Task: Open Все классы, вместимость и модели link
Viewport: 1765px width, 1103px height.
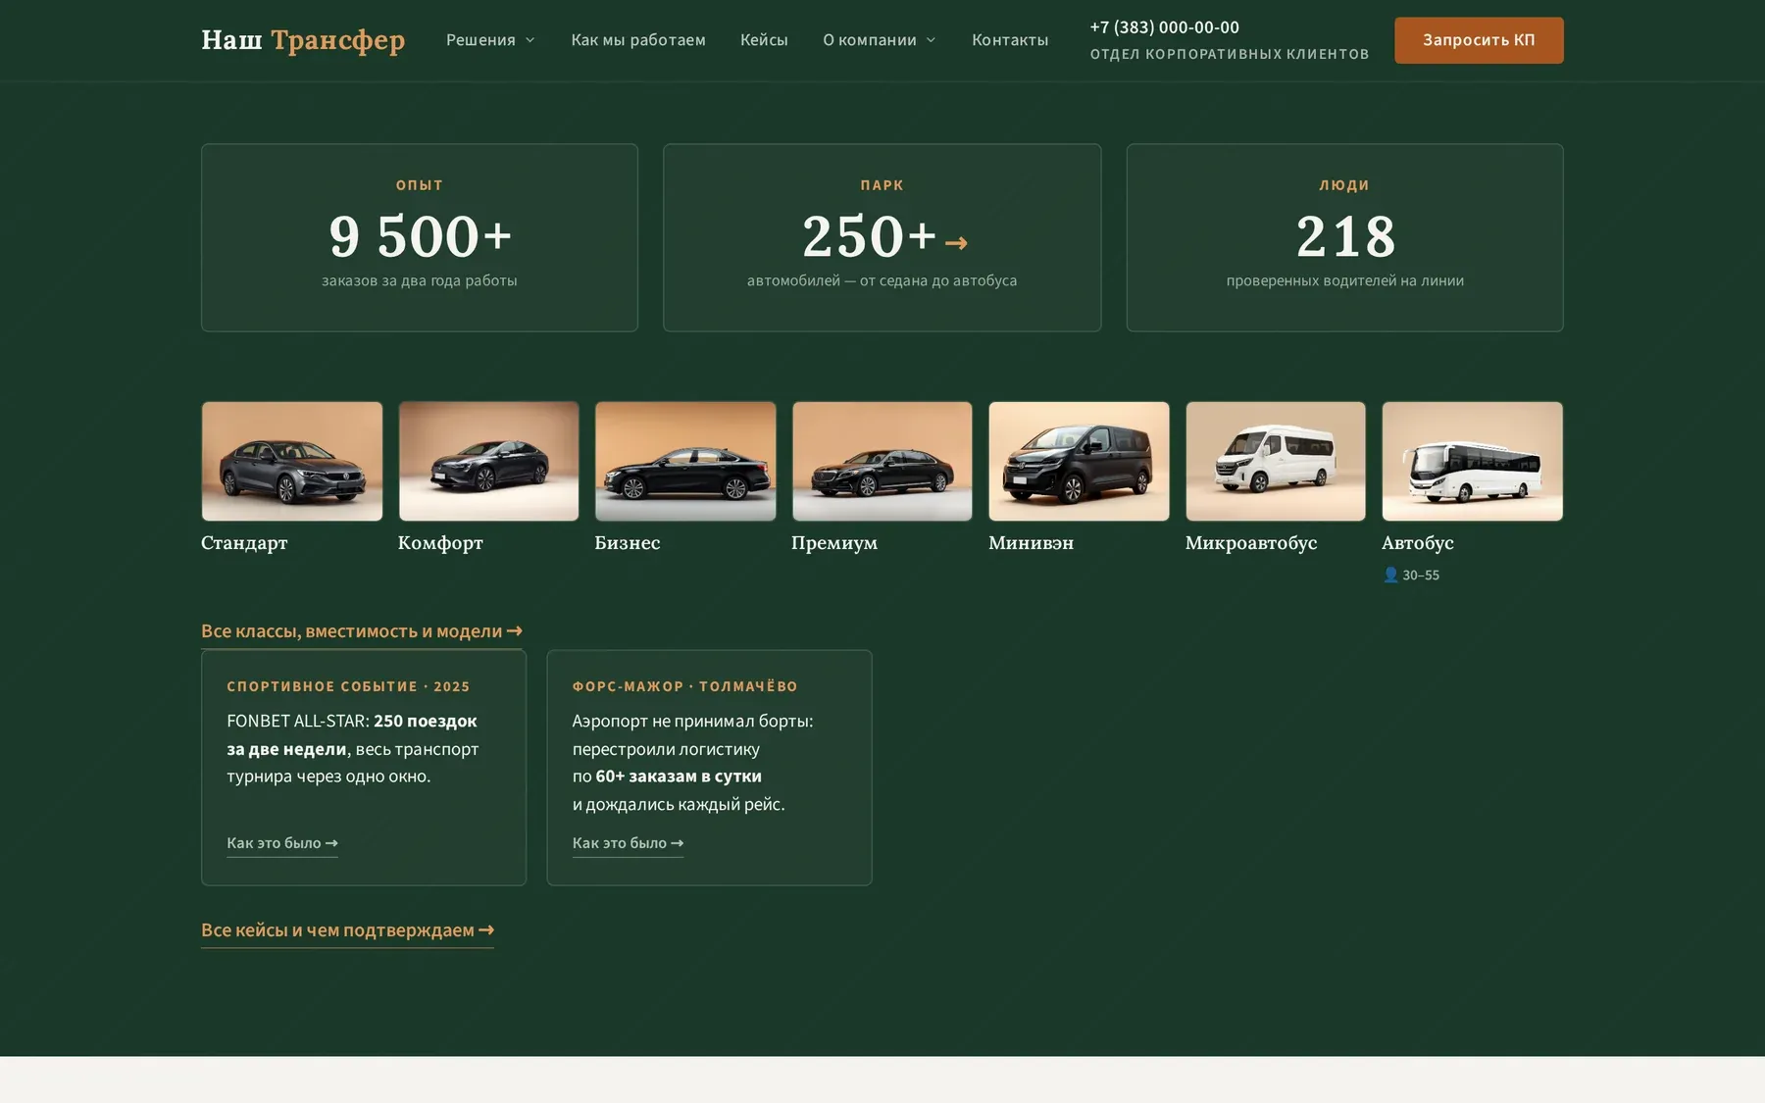Action: pyautogui.click(x=362, y=631)
